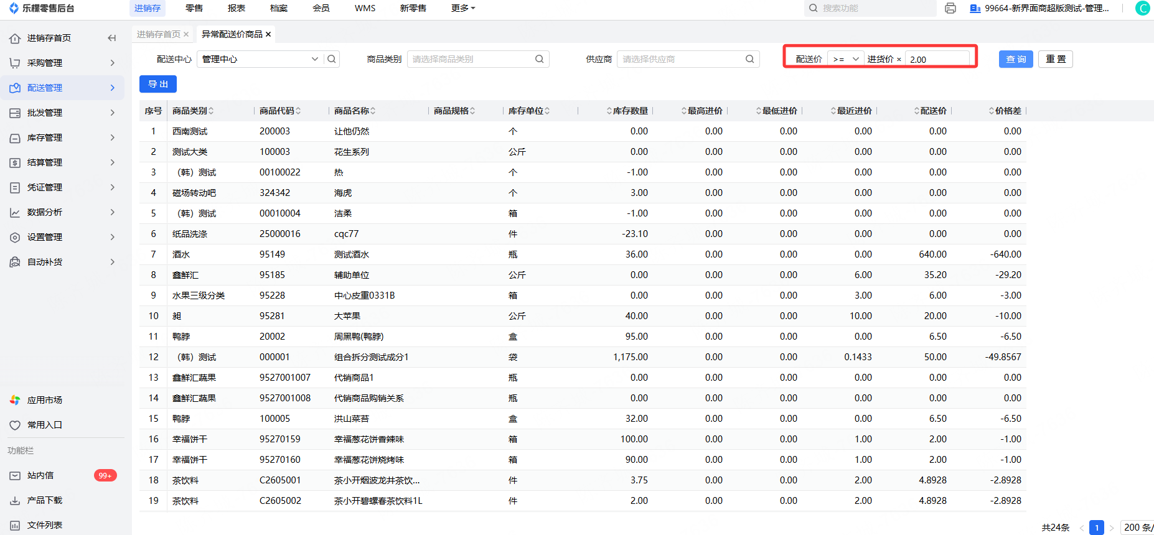Click the 配送管理 box icon
This screenshot has height=535, width=1154.
coord(15,88)
